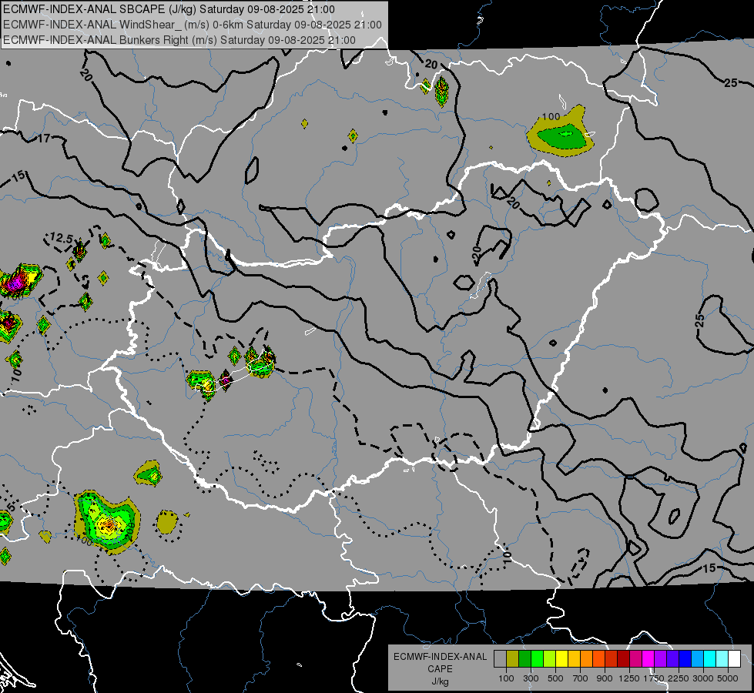This screenshot has width=754, height=693.
Task: Click the Bunkers Right (m/s) title line
Action: pos(179,40)
